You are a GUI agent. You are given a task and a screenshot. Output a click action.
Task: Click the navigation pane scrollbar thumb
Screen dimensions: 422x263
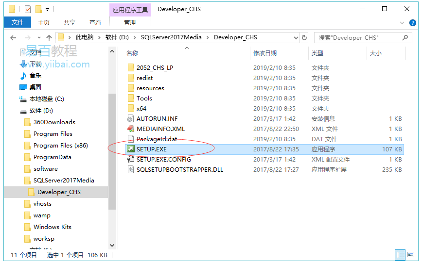click(112, 151)
